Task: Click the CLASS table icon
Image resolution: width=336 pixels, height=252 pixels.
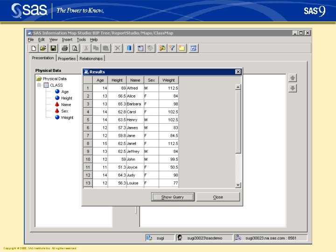Action: (x=46, y=85)
